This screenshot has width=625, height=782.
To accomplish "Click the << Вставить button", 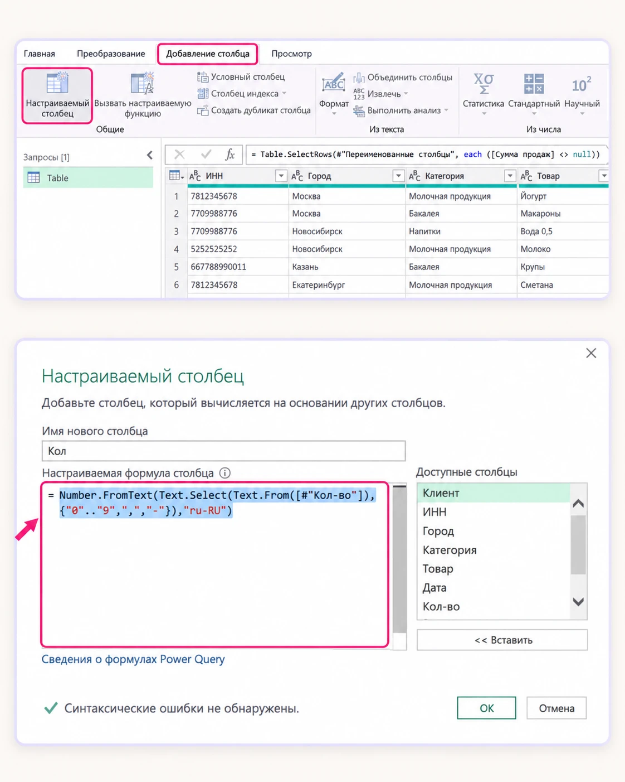I will 502,640.
